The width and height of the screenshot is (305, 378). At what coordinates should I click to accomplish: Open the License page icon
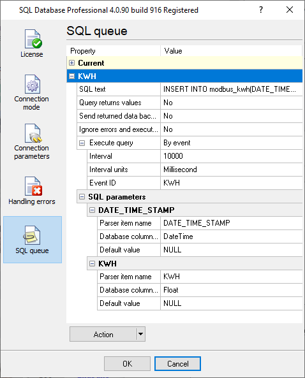[33, 39]
